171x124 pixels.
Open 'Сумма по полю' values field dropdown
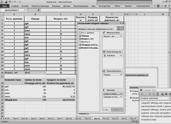[121, 94]
